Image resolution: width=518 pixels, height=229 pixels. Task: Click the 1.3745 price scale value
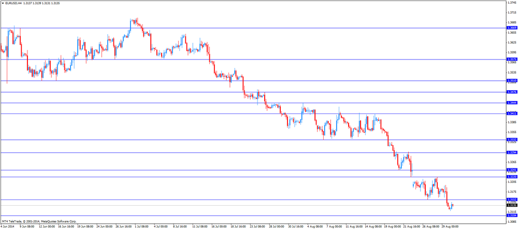(x=512, y=3)
